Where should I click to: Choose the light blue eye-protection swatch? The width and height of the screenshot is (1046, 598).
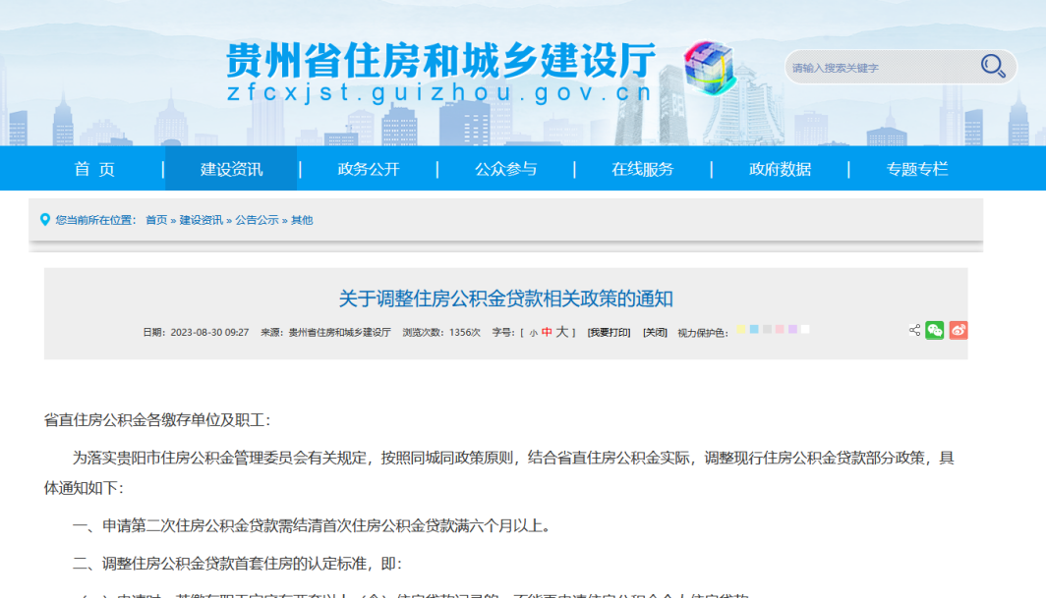click(754, 330)
